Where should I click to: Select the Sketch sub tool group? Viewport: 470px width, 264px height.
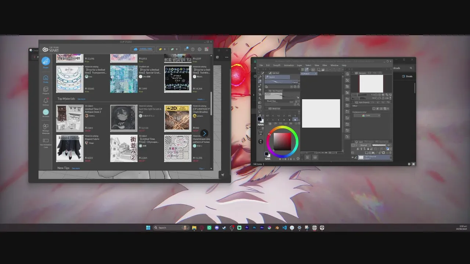tap(278, 77)
